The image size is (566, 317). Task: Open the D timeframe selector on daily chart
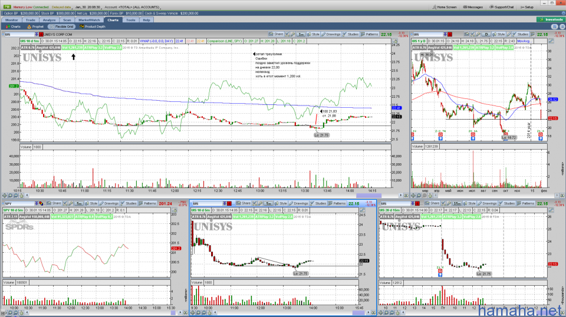point(486,34)
